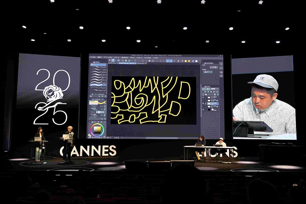The height and width of the screenshot is (204, 306).
Task: Open the アニメーション (Animation) menu
Action: [107, 57]
